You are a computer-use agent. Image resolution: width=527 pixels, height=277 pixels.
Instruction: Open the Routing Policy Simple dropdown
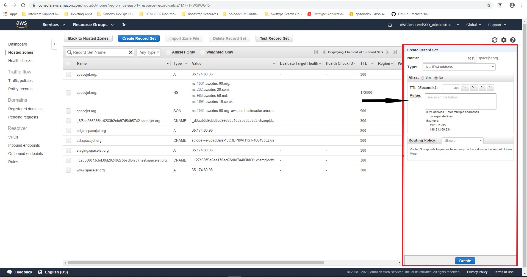pos(462,140)
